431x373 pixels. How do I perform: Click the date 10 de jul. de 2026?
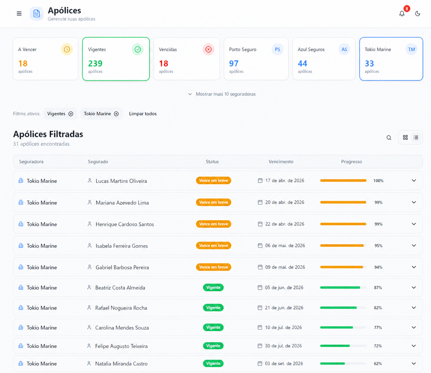coord(283,328)
